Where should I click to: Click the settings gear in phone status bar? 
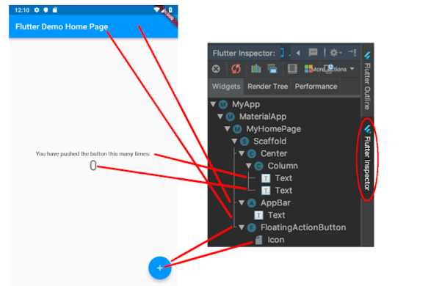click(37, 10)
